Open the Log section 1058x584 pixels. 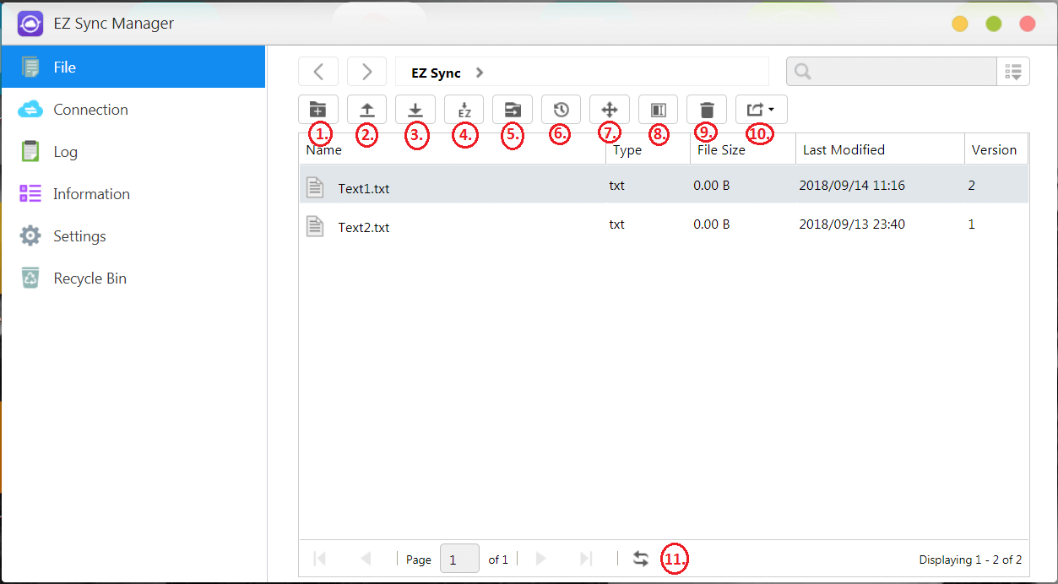click(x=133, y=152)
